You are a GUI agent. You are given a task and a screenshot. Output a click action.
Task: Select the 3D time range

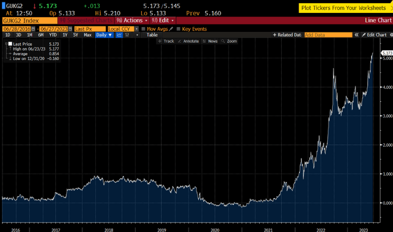(x=18, y=35)
